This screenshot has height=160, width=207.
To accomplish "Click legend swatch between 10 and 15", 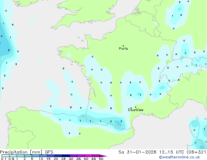I will click(x=43, y=156).
